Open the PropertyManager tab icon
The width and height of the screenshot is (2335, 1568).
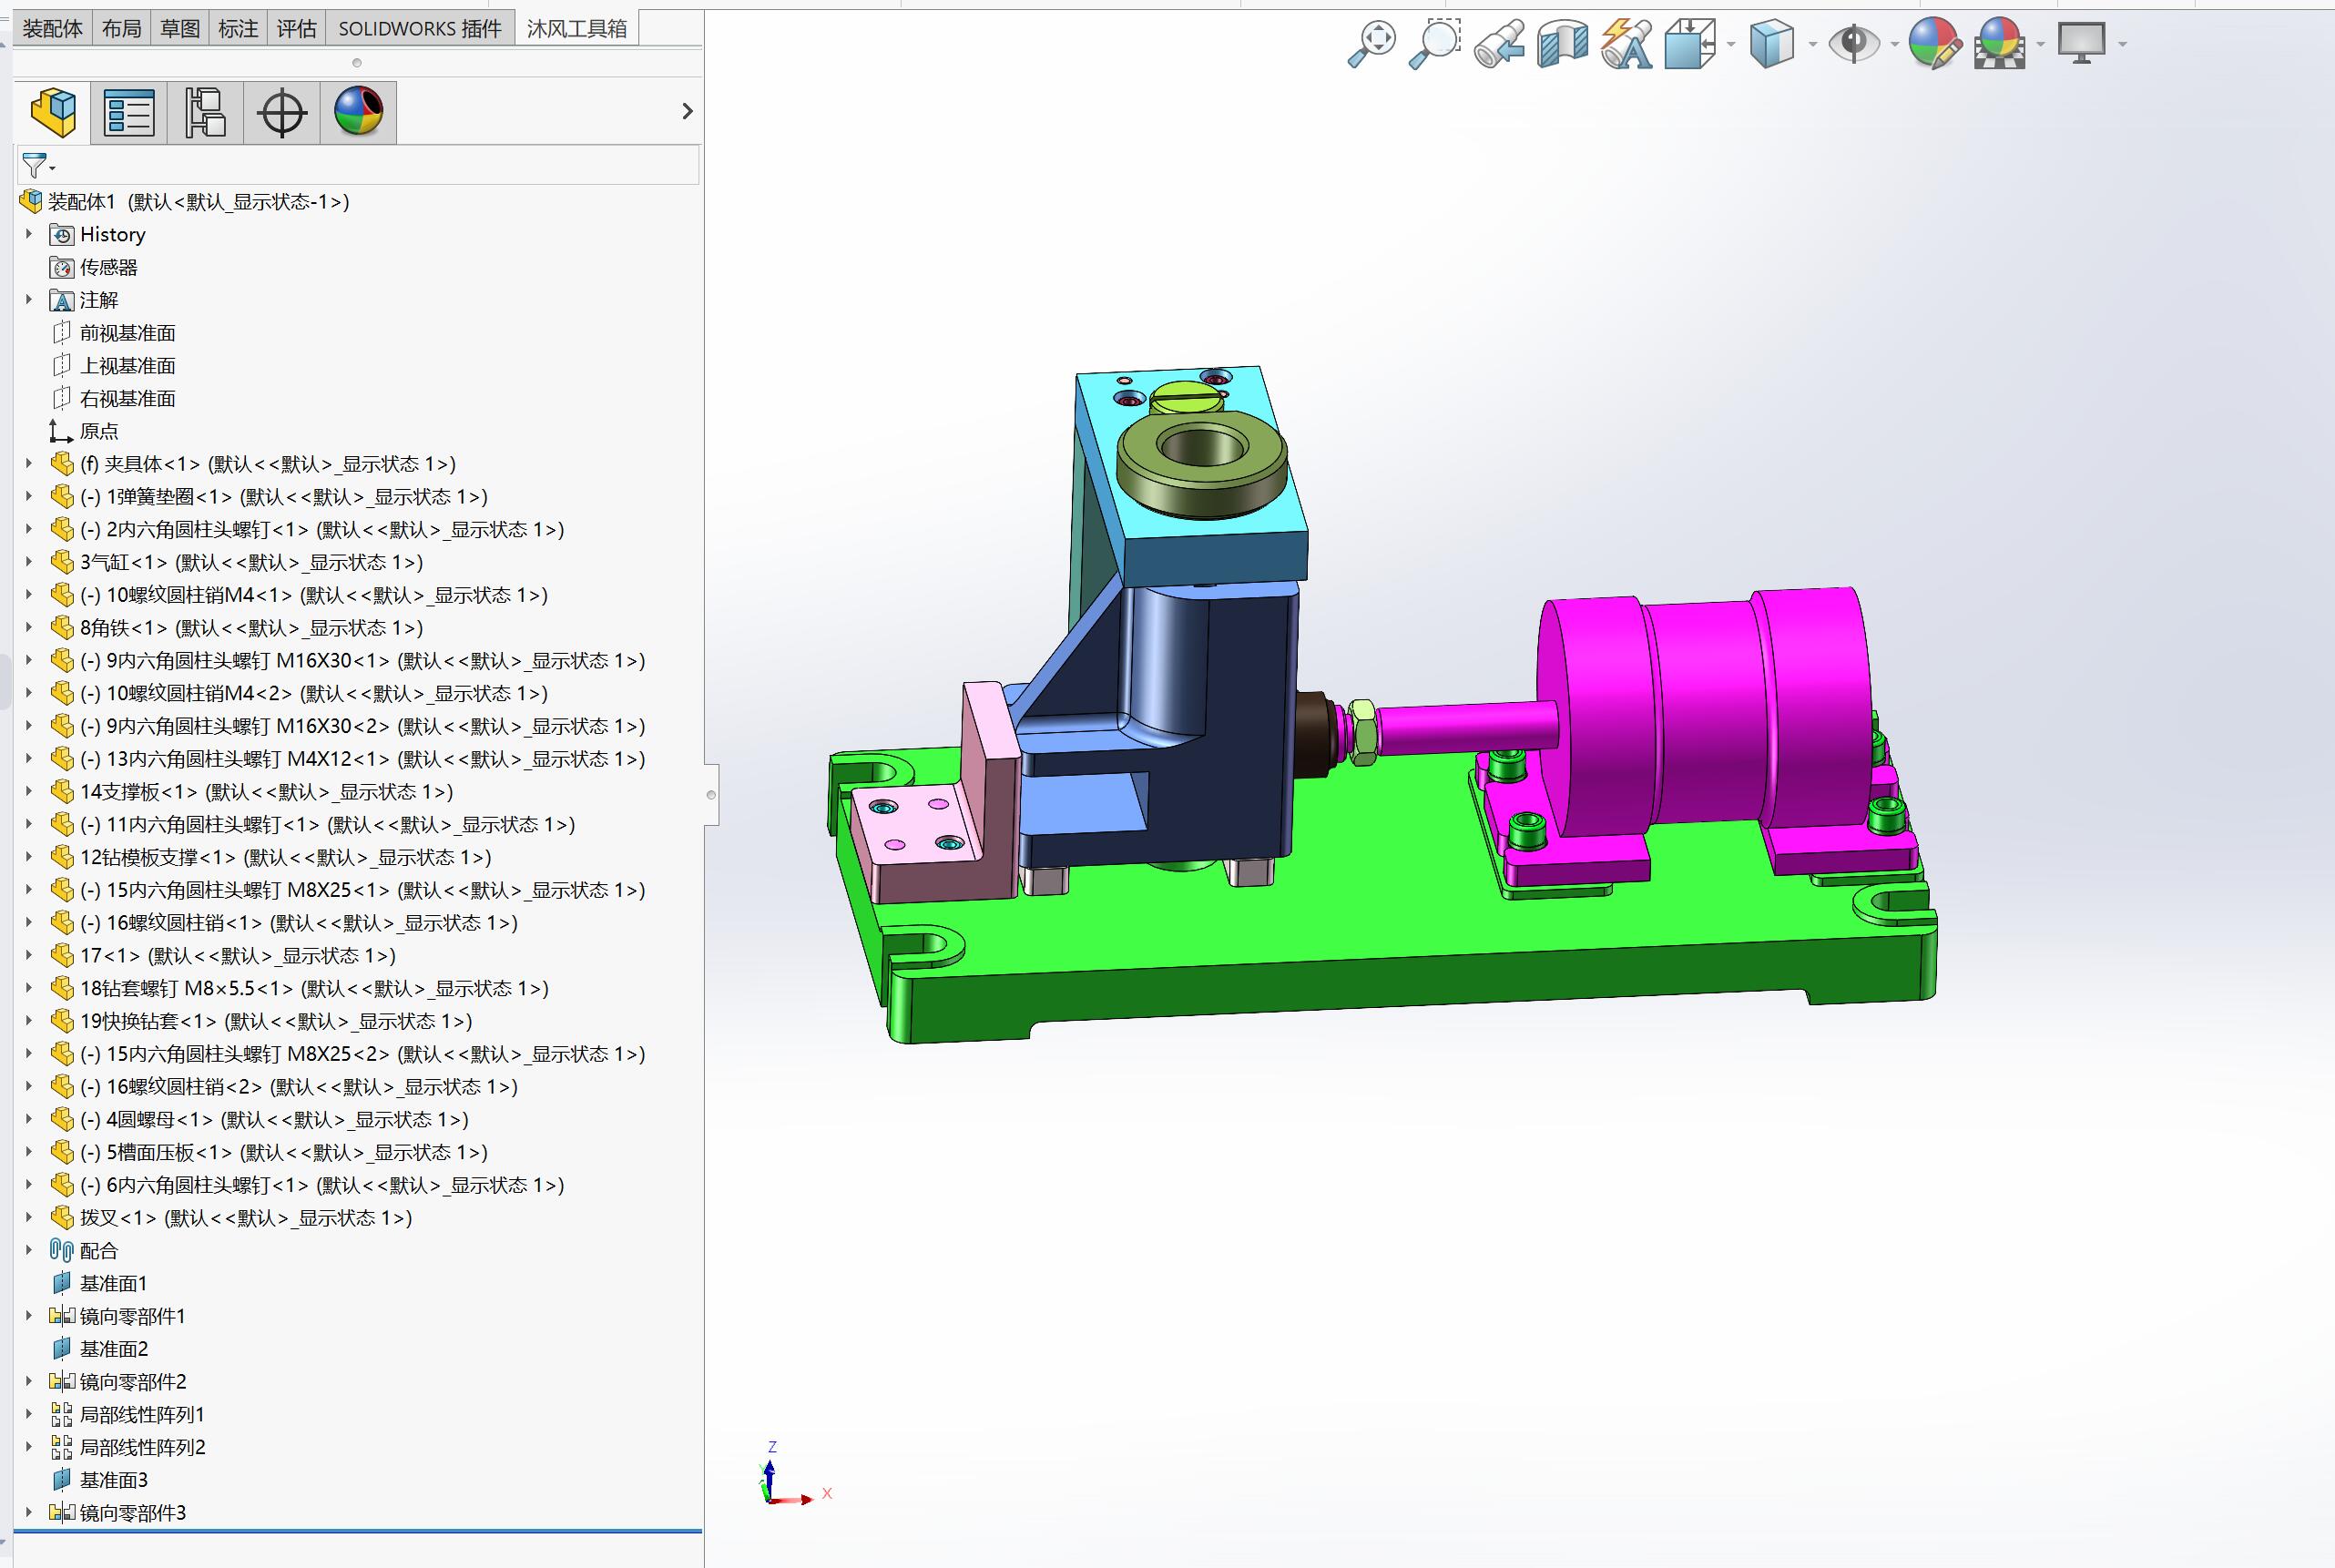[x=129, y=111]
